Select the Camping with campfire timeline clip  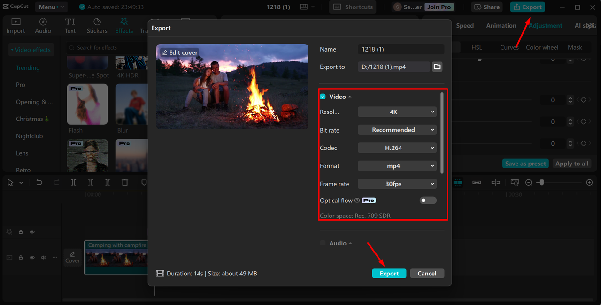click(x=116, y=257)
